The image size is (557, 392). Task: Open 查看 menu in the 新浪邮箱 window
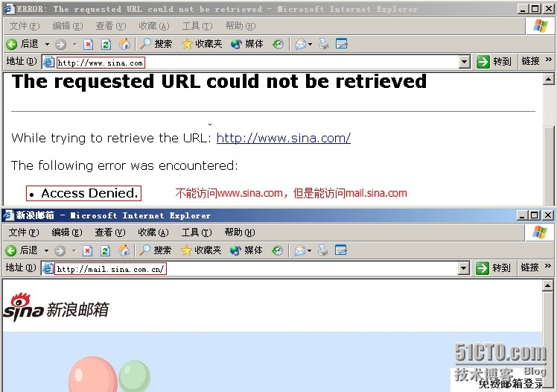110,233
